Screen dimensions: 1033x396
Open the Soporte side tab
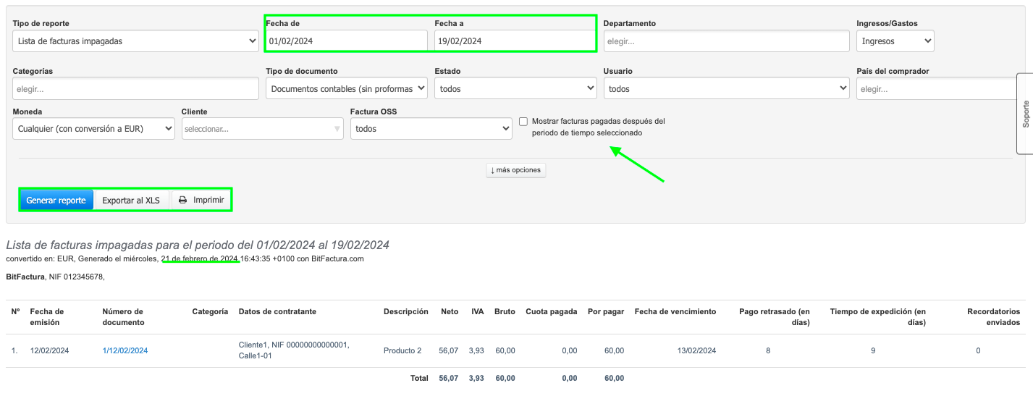coord(1025,114)
